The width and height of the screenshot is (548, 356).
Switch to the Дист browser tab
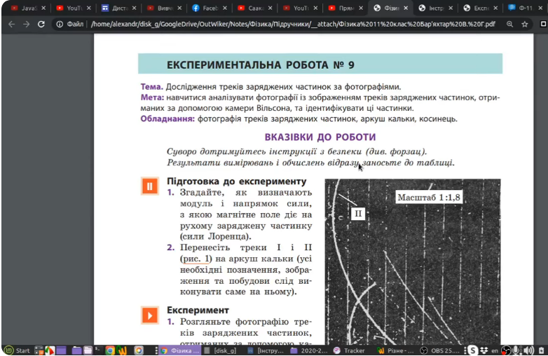pyautogui.click(x=119, y=8)
